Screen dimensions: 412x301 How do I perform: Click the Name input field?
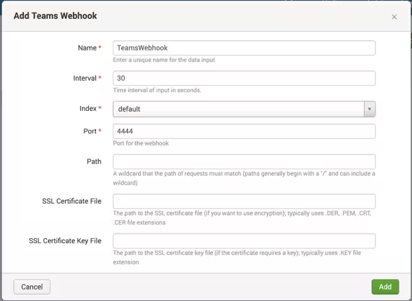(x=244, y=48)
